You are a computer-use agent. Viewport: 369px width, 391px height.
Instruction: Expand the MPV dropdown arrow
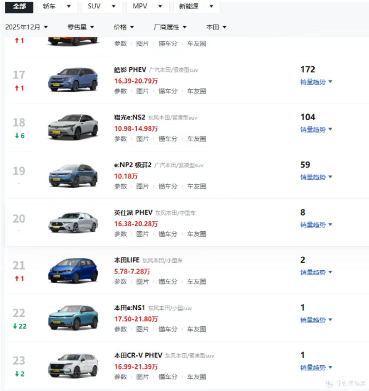tap(160, 6)
